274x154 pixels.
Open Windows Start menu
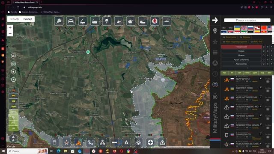tap(3, 151)
